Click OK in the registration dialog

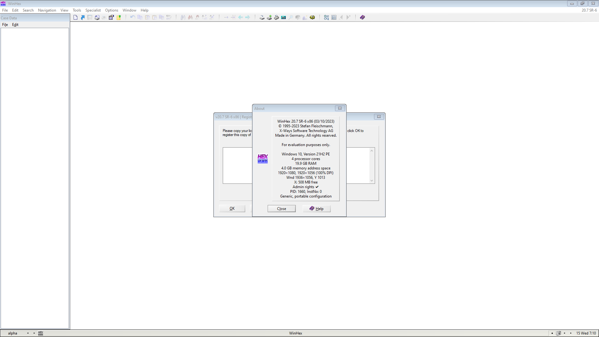pos(232,208)
